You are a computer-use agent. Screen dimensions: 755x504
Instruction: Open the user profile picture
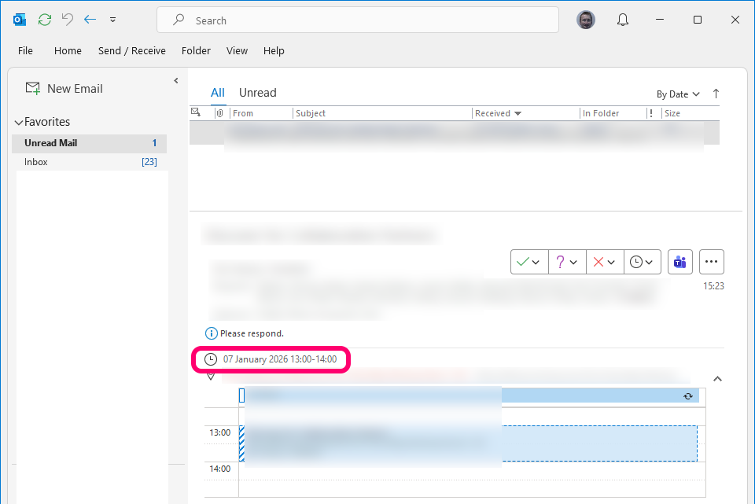(585, 20)
